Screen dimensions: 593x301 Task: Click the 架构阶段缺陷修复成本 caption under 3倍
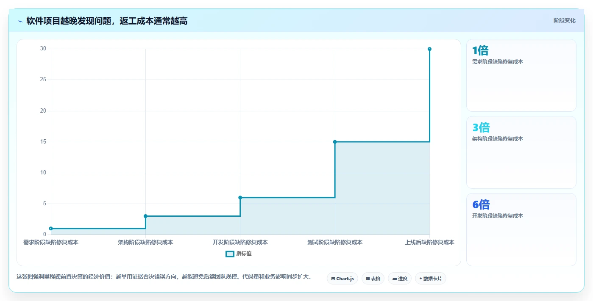498,139
